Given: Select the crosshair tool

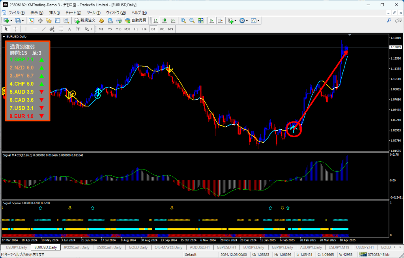Looking at the screenshot, I should pos(15,29).
